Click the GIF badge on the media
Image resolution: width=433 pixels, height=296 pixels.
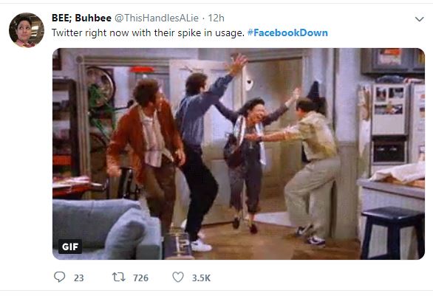[70, 247]
